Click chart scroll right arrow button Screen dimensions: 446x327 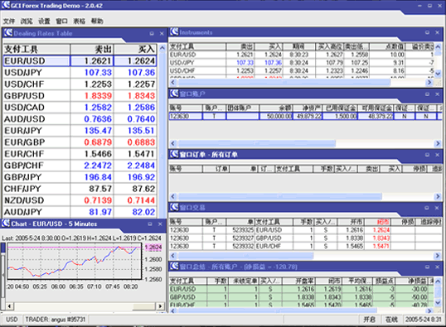(160, 306)
